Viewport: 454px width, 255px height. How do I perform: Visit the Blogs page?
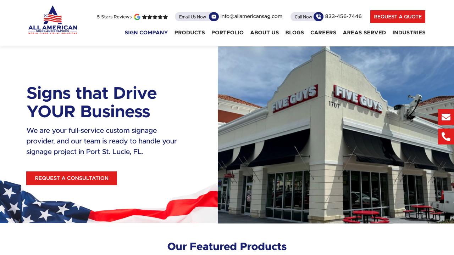tap(295, 33)
